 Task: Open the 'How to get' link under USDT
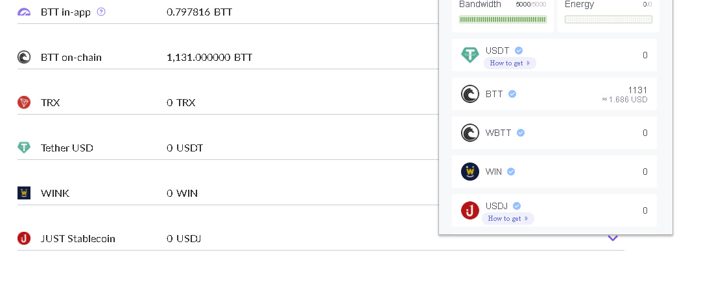tap(510, 63)
